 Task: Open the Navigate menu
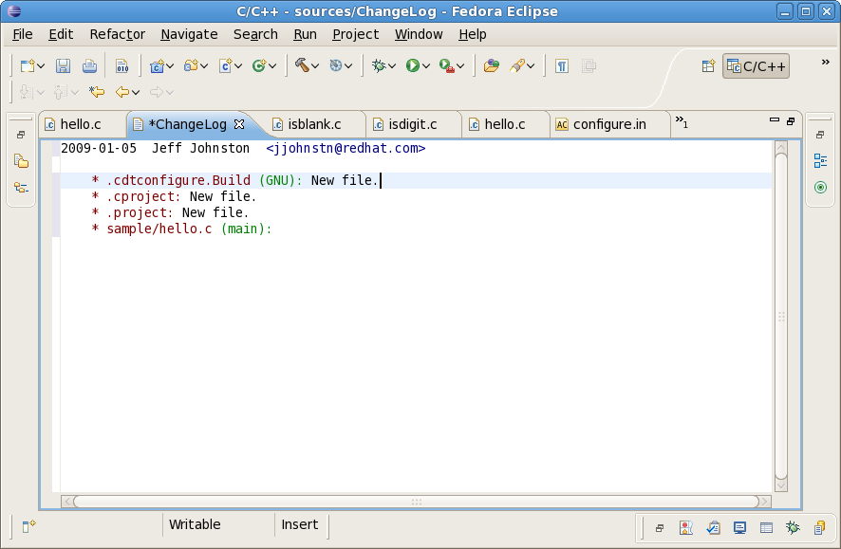[x=189, y=34]
